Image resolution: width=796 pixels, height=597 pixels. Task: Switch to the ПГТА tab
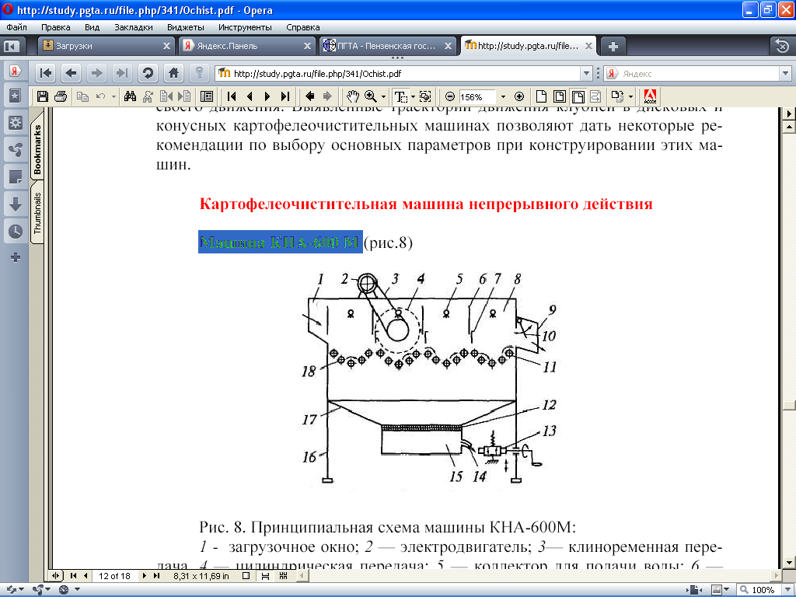(388, 46)
